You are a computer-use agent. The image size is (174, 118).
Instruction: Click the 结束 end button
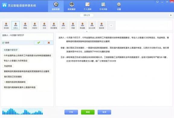[104, 112]
